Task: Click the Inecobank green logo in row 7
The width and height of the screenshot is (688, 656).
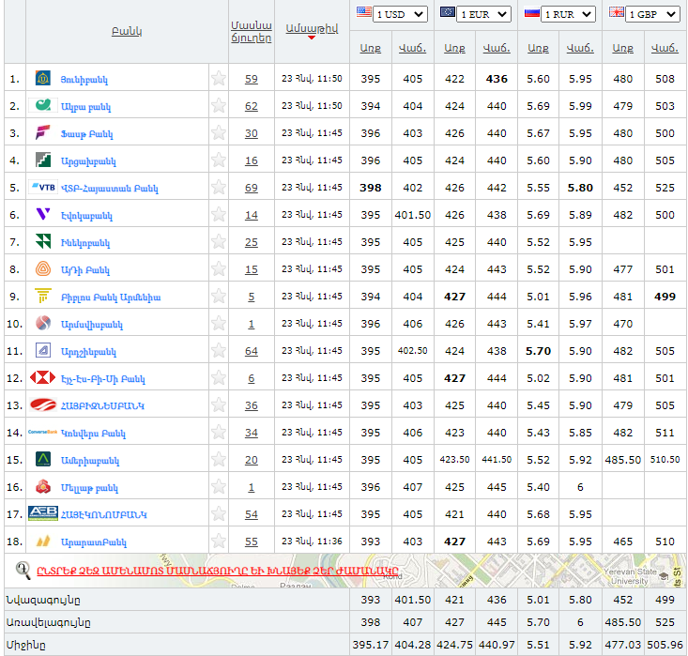Action: (x=43, y=242)
